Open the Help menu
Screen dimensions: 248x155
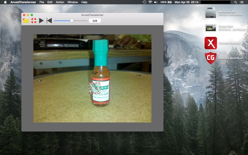pos(84,2)
